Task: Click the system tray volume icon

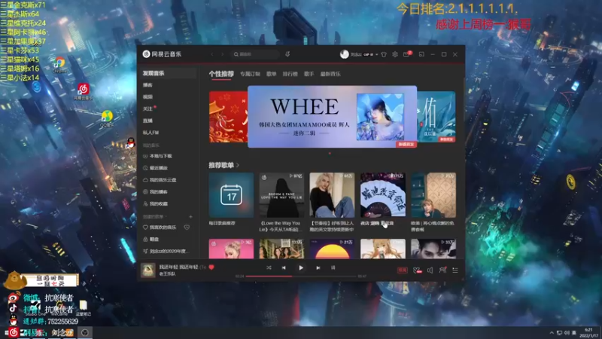Action: [x=567, y=333]
